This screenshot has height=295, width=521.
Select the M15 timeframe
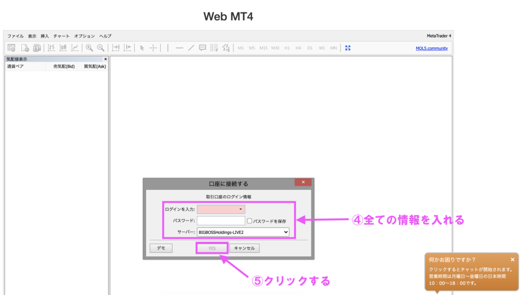coord(264,48)
